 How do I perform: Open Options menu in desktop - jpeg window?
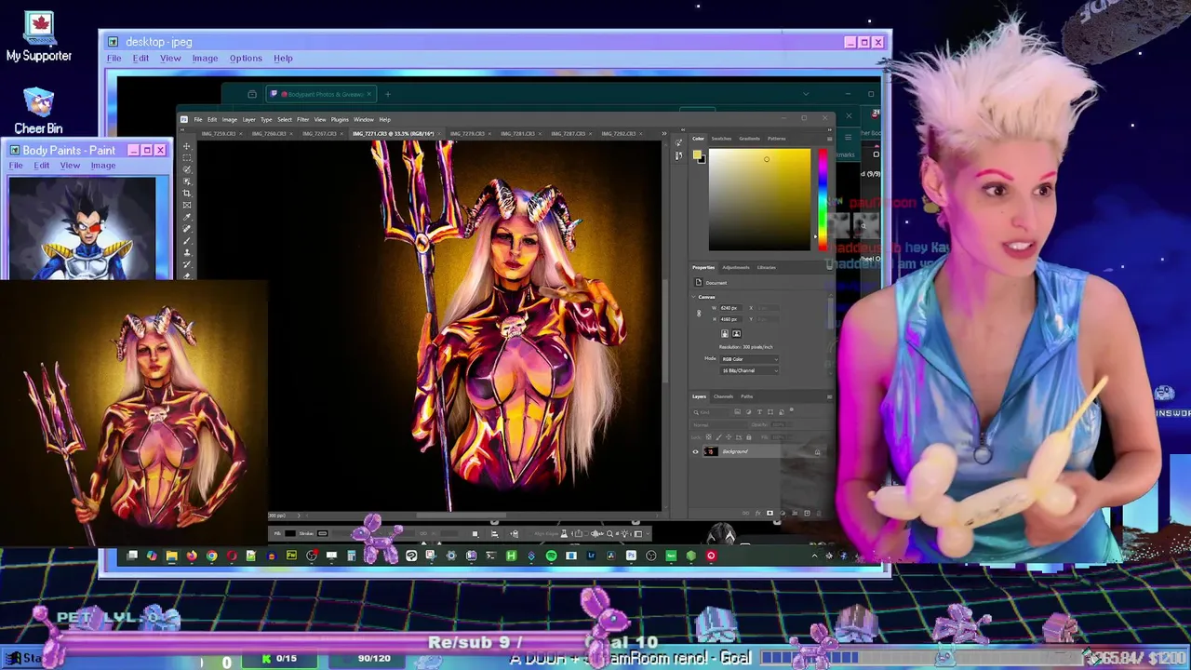pos(246,58)
